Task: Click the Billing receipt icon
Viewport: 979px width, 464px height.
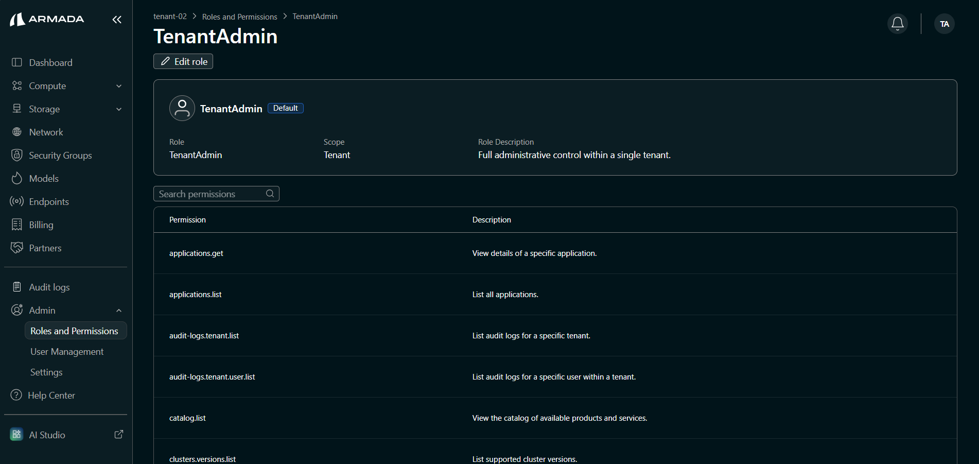Action: (17, 225)
